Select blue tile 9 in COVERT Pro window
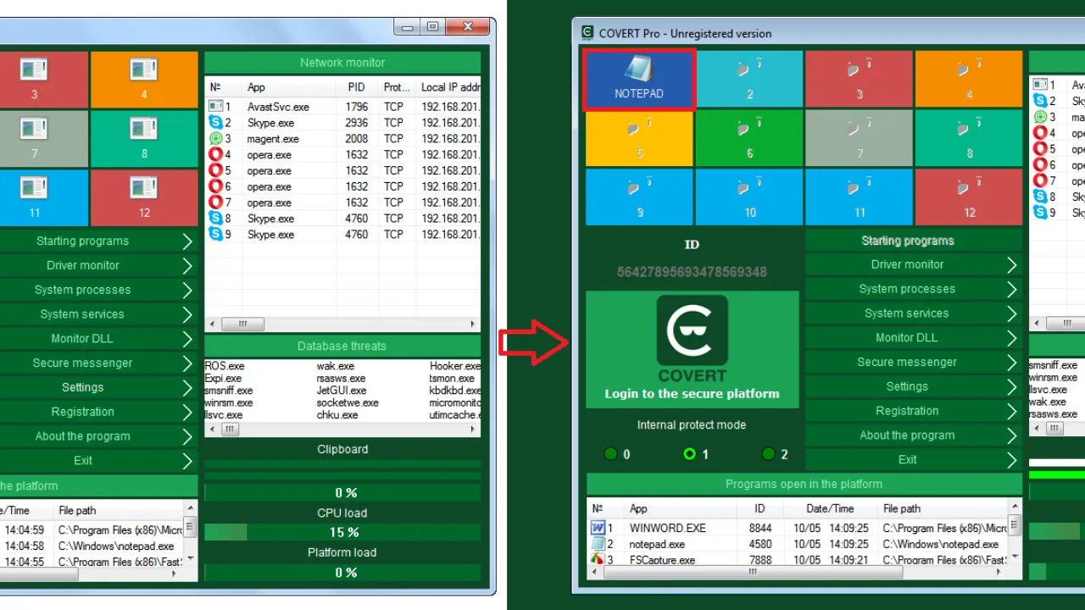The height and width of the screenshot is (610, 1085). pyautogui.click(x=639, y=198)
